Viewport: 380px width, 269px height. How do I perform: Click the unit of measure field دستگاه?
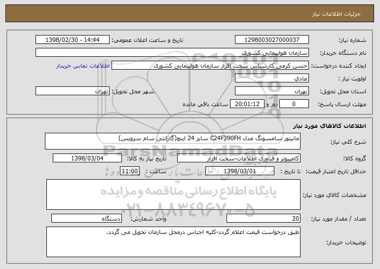pos(86,218)
